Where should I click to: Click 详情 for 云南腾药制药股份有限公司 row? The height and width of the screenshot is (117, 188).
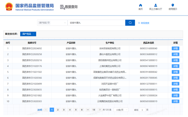(x=175, y=101)
